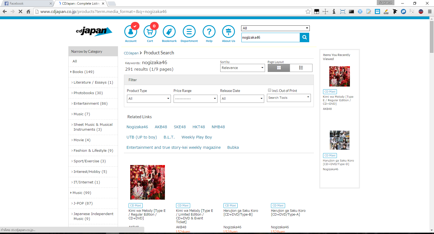
Task: Open the Help question mark icon
Action: 209,32
